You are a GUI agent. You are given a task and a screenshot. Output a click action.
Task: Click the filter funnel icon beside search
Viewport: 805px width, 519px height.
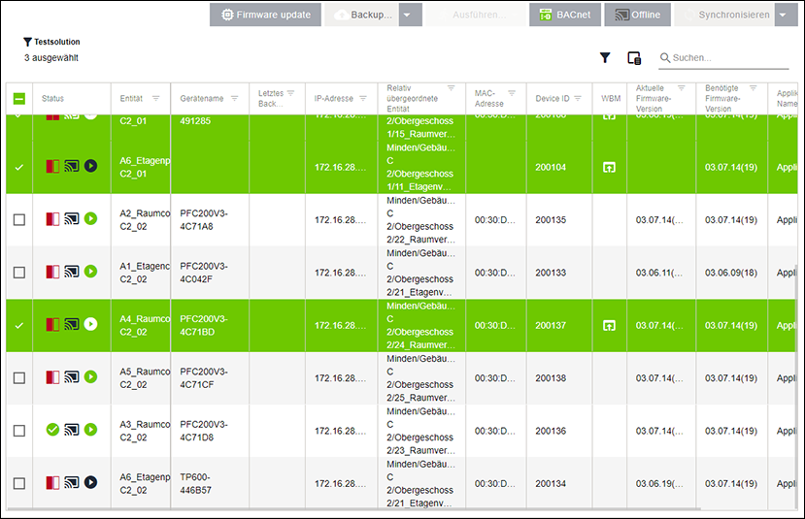tap(605, 58)
